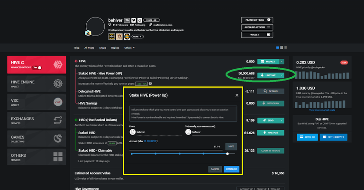Open the realtimehive.com website link

pos(163,25)
